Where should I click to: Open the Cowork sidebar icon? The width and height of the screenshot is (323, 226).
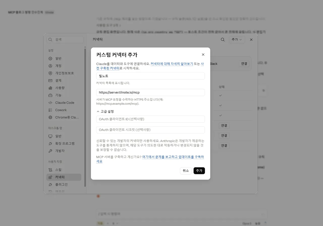click(x=50, y=110)
